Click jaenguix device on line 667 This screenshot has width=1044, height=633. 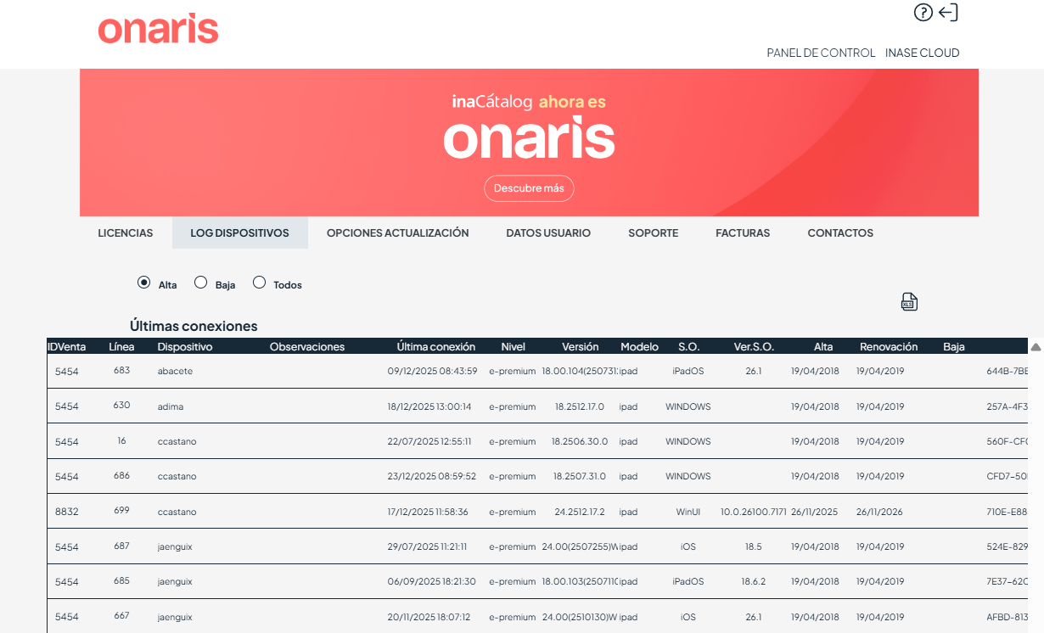click(x=175, y=617)
